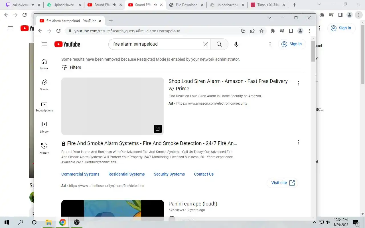The image size is (365, 228).
Task: Toggle side panel icon in front window
Action: (x=291, y=31)
